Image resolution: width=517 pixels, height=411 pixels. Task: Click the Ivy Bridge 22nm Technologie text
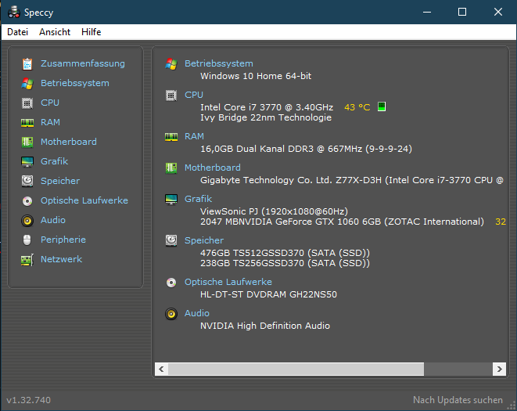266,117
